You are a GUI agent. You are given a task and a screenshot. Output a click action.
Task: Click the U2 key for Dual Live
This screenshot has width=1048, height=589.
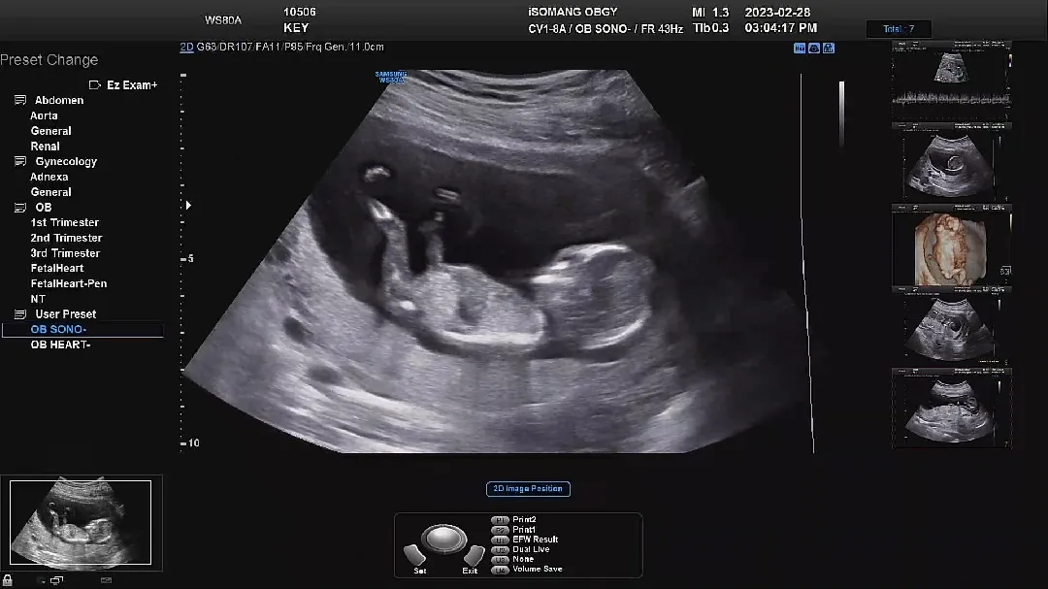[x=500, y=549]
